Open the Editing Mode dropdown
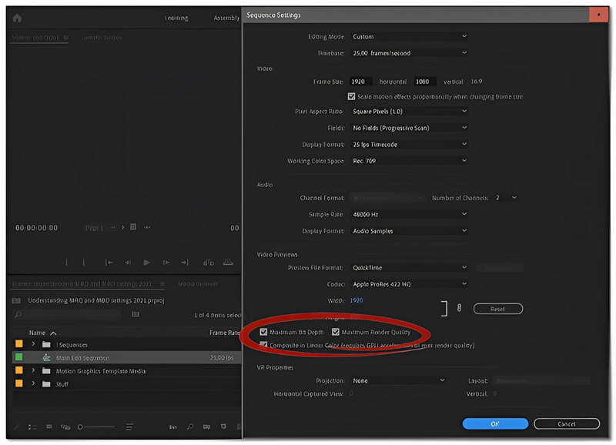The image size is (616, 445). [409, 36]
